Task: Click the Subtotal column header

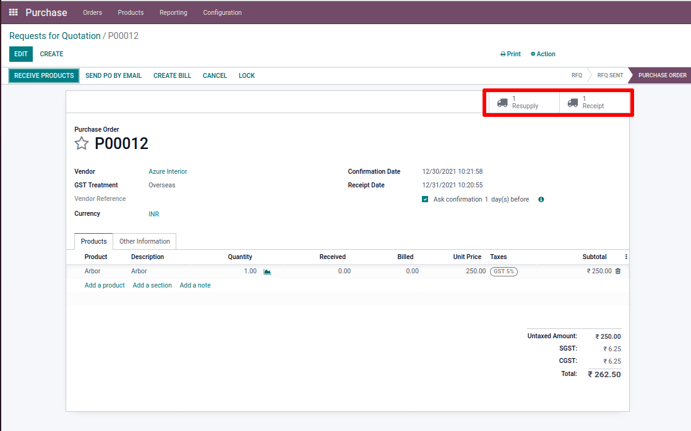Action: tap(594, 257)
